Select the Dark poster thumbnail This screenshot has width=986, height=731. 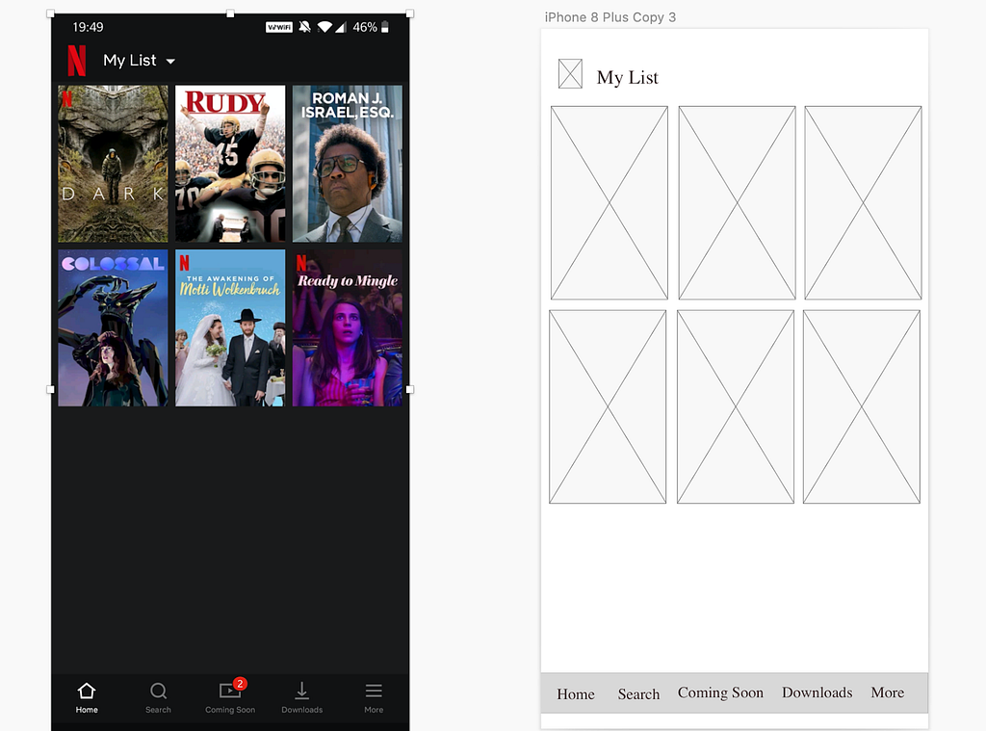(114, 164)
